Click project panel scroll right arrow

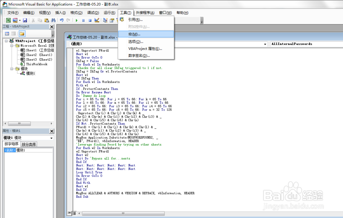pos(51,123)
